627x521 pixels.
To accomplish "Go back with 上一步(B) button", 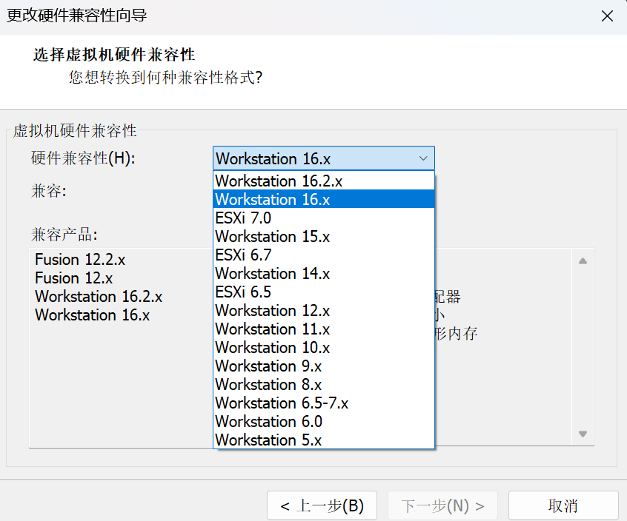I will click(322, 506).
